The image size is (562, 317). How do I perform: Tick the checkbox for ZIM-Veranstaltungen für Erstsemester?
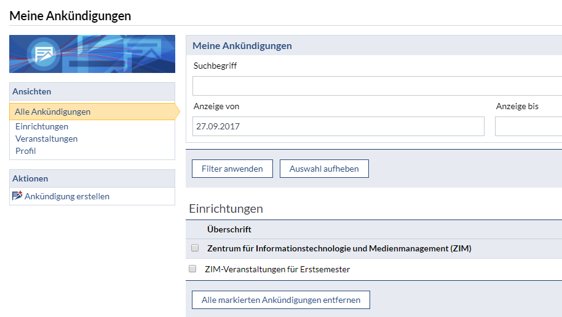pyautogui.click(x=192, y=269)
